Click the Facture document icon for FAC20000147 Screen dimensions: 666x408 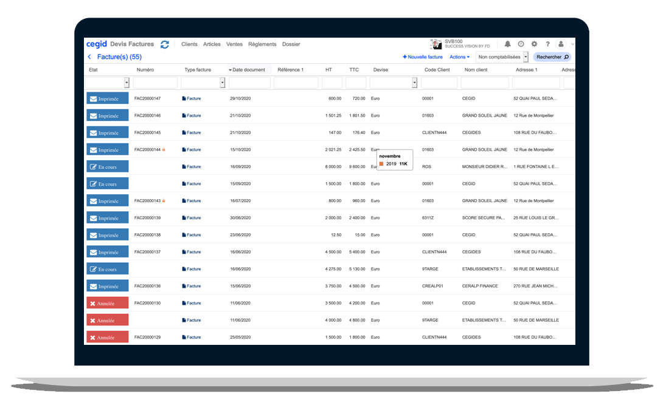coord(184,98)
